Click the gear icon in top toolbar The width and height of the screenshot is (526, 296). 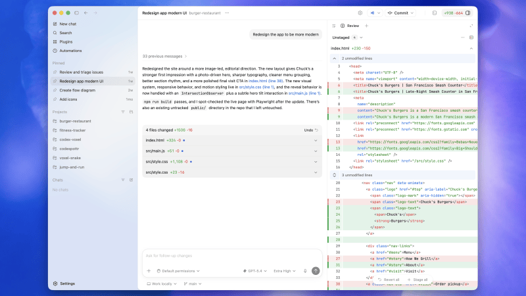pos(360,13)
